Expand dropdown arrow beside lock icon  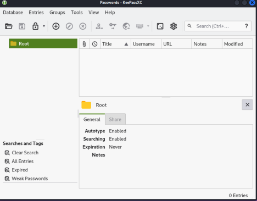[44, 26]
